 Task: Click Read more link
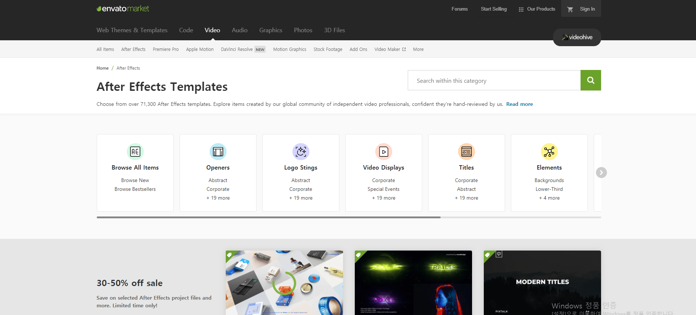pos(520,104)
